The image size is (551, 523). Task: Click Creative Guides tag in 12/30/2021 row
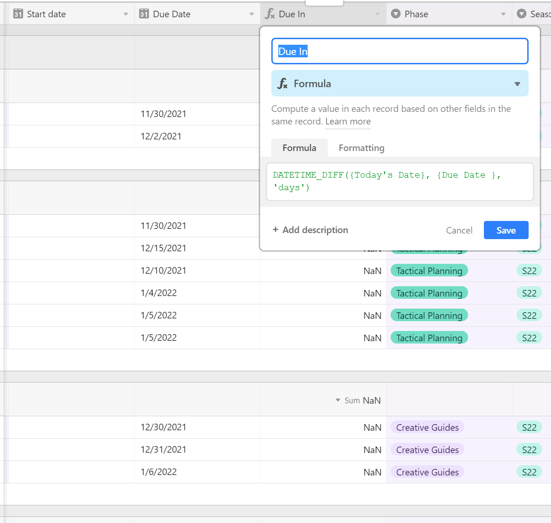pos(427,427)
